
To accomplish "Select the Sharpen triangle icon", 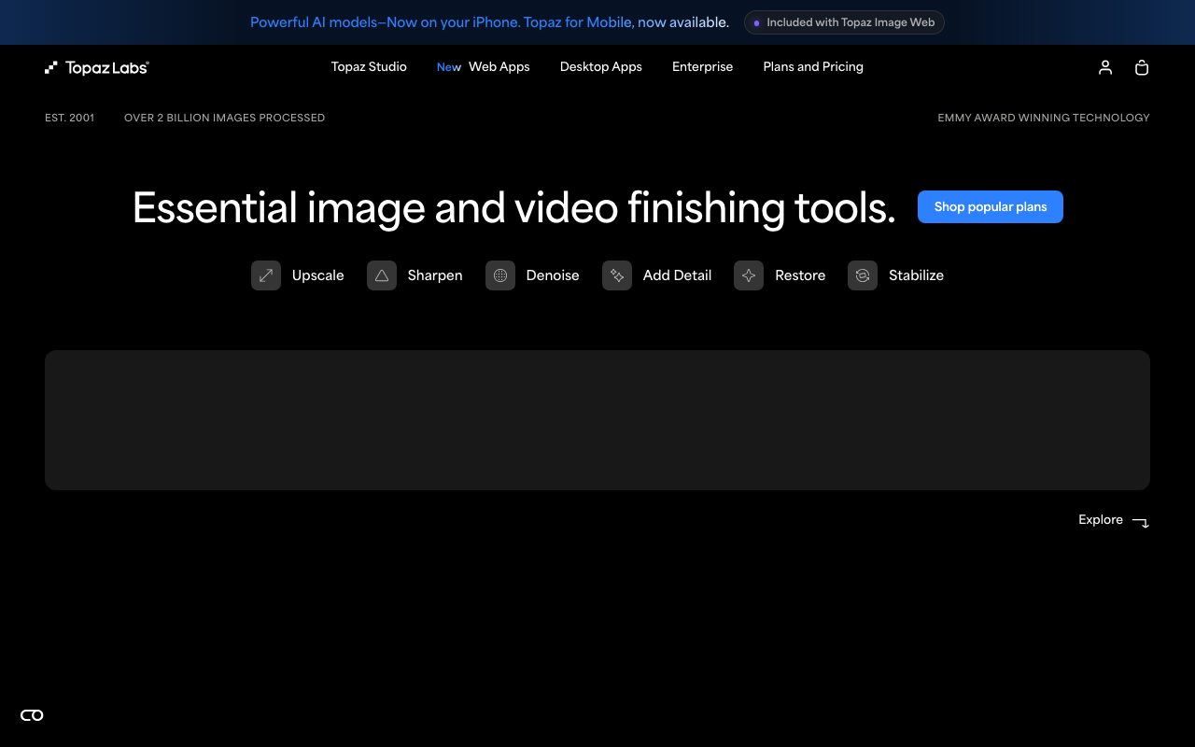I will 382,275.
